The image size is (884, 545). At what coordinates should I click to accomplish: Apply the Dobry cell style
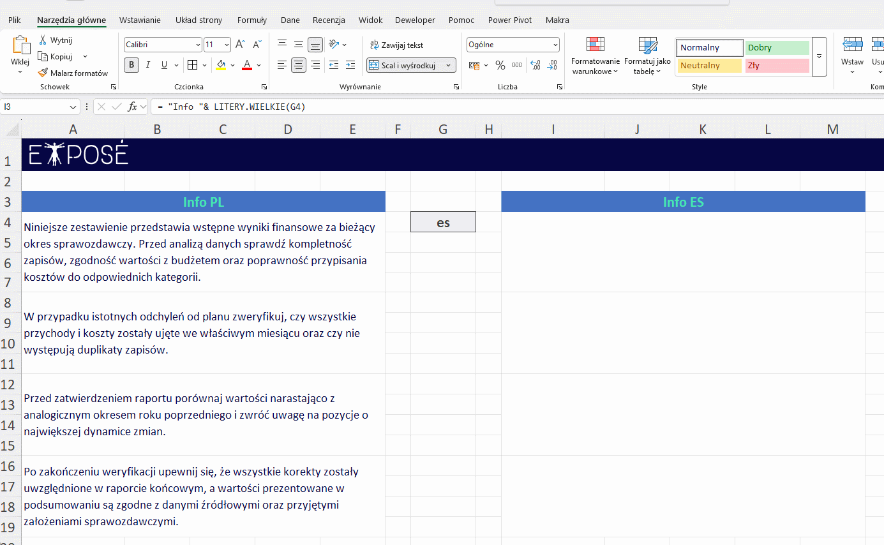776,48
